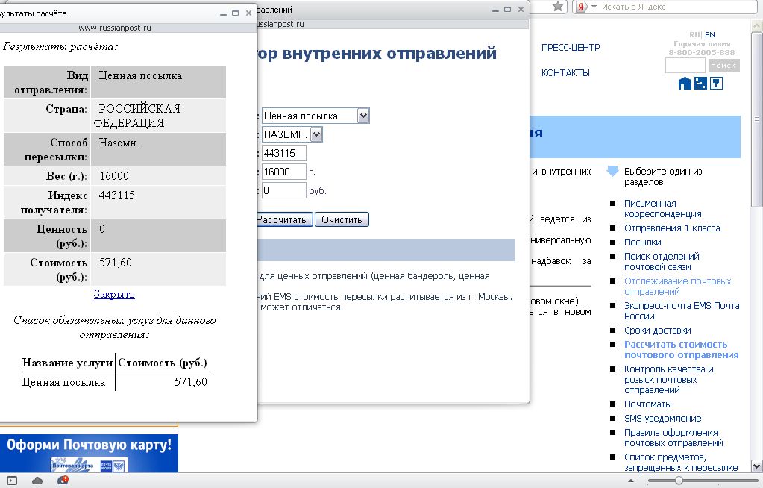
Task: Click the site search text field
Action: [x=685, y=65]
